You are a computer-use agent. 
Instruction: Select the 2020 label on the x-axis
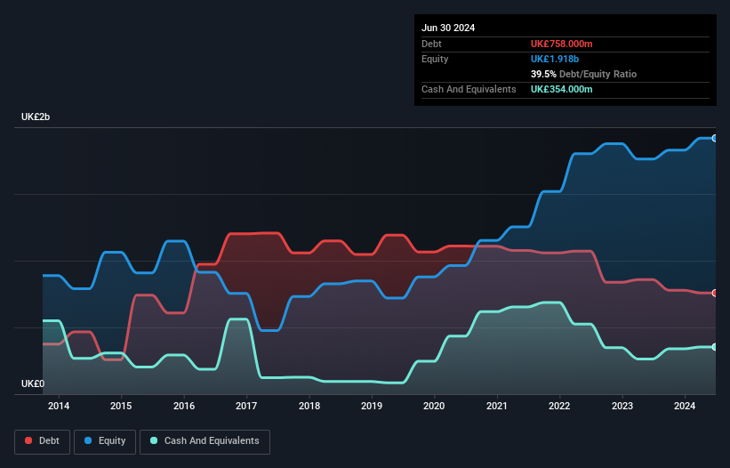point(434,406)
